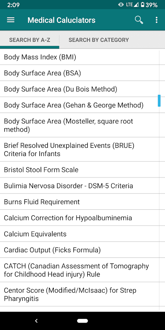Tap the Android back navigation arrow
This screenshot has height=330, width=165.
(36, 321)
